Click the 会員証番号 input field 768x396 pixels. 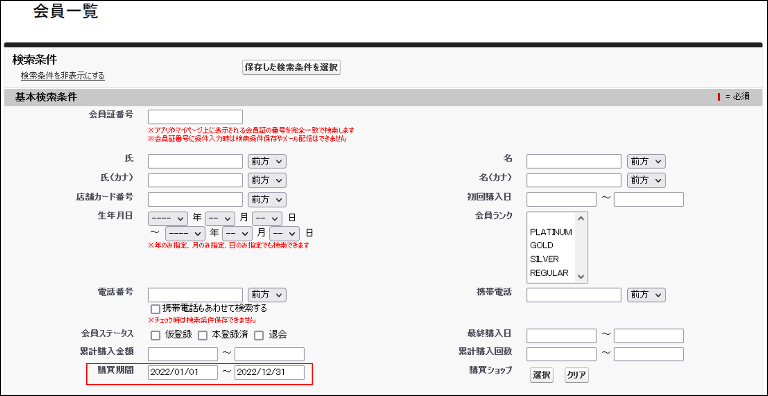click(195, 117)
